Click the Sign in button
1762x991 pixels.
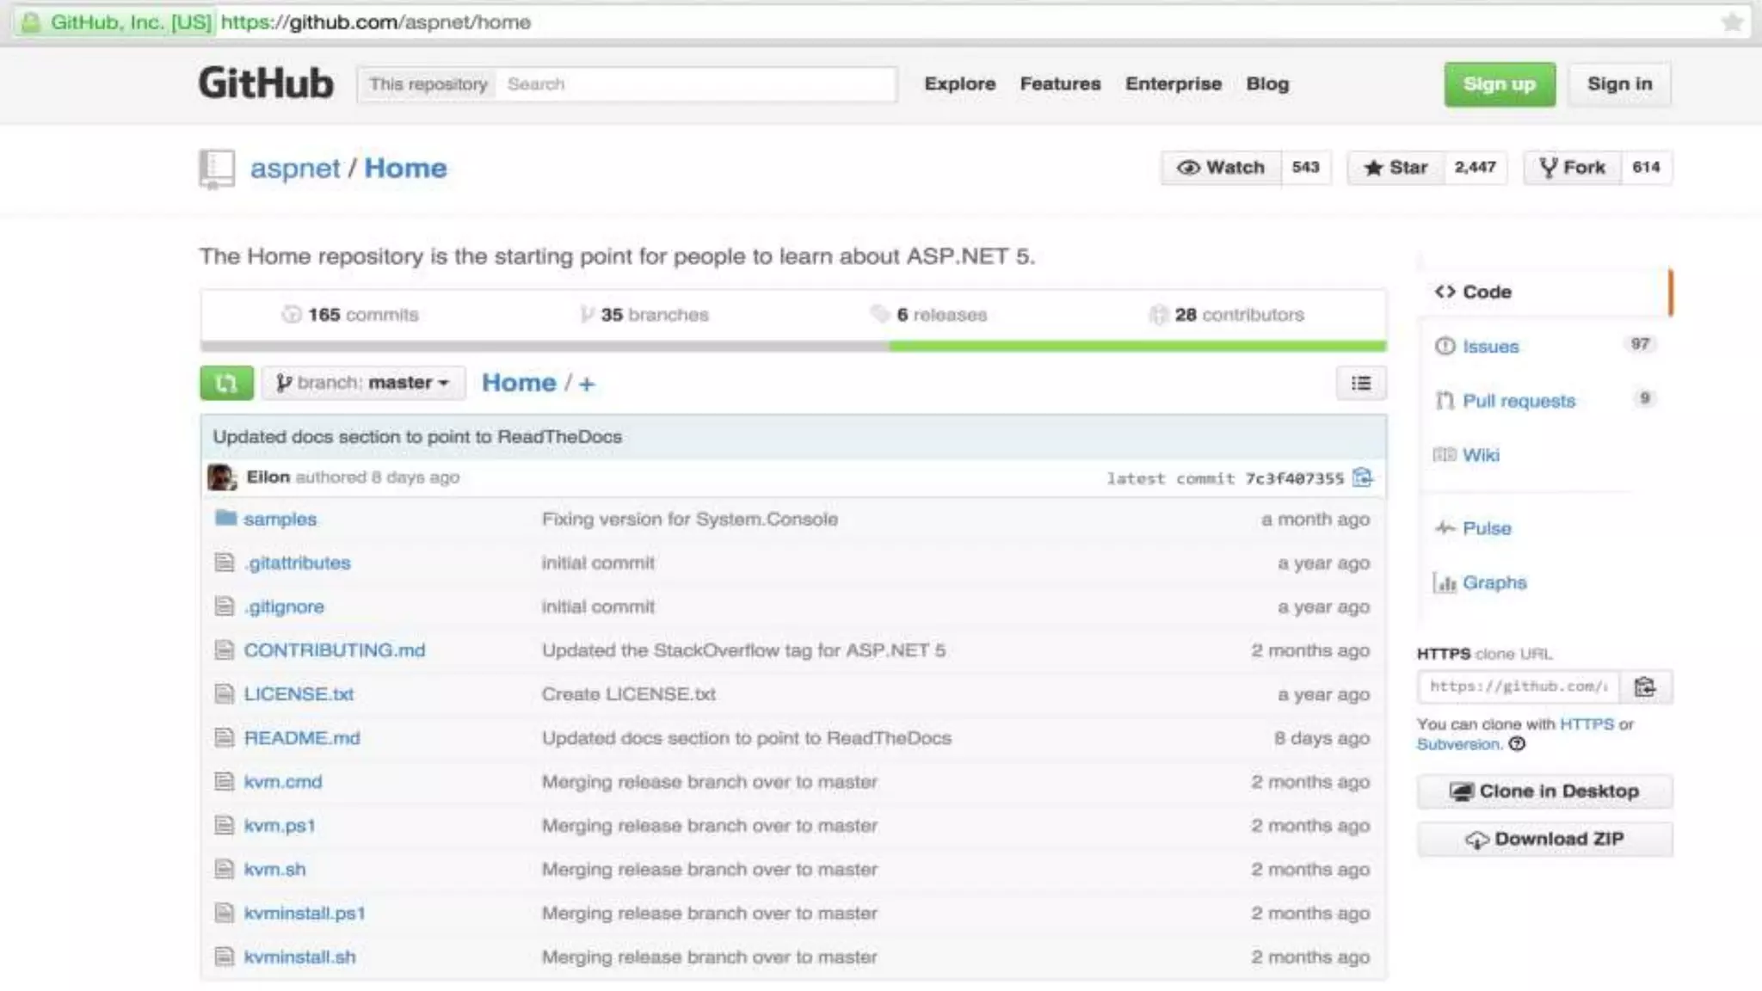coord(1619,84)
